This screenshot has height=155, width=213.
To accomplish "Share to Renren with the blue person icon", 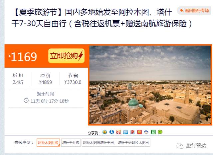I will click(112, 132).
